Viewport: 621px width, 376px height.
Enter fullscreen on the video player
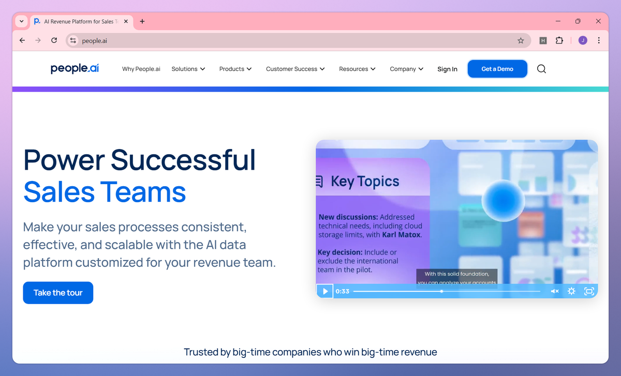click(589, 291)
